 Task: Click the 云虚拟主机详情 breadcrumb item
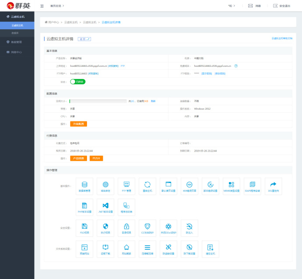pyautogui.click(x=111, y=22)
